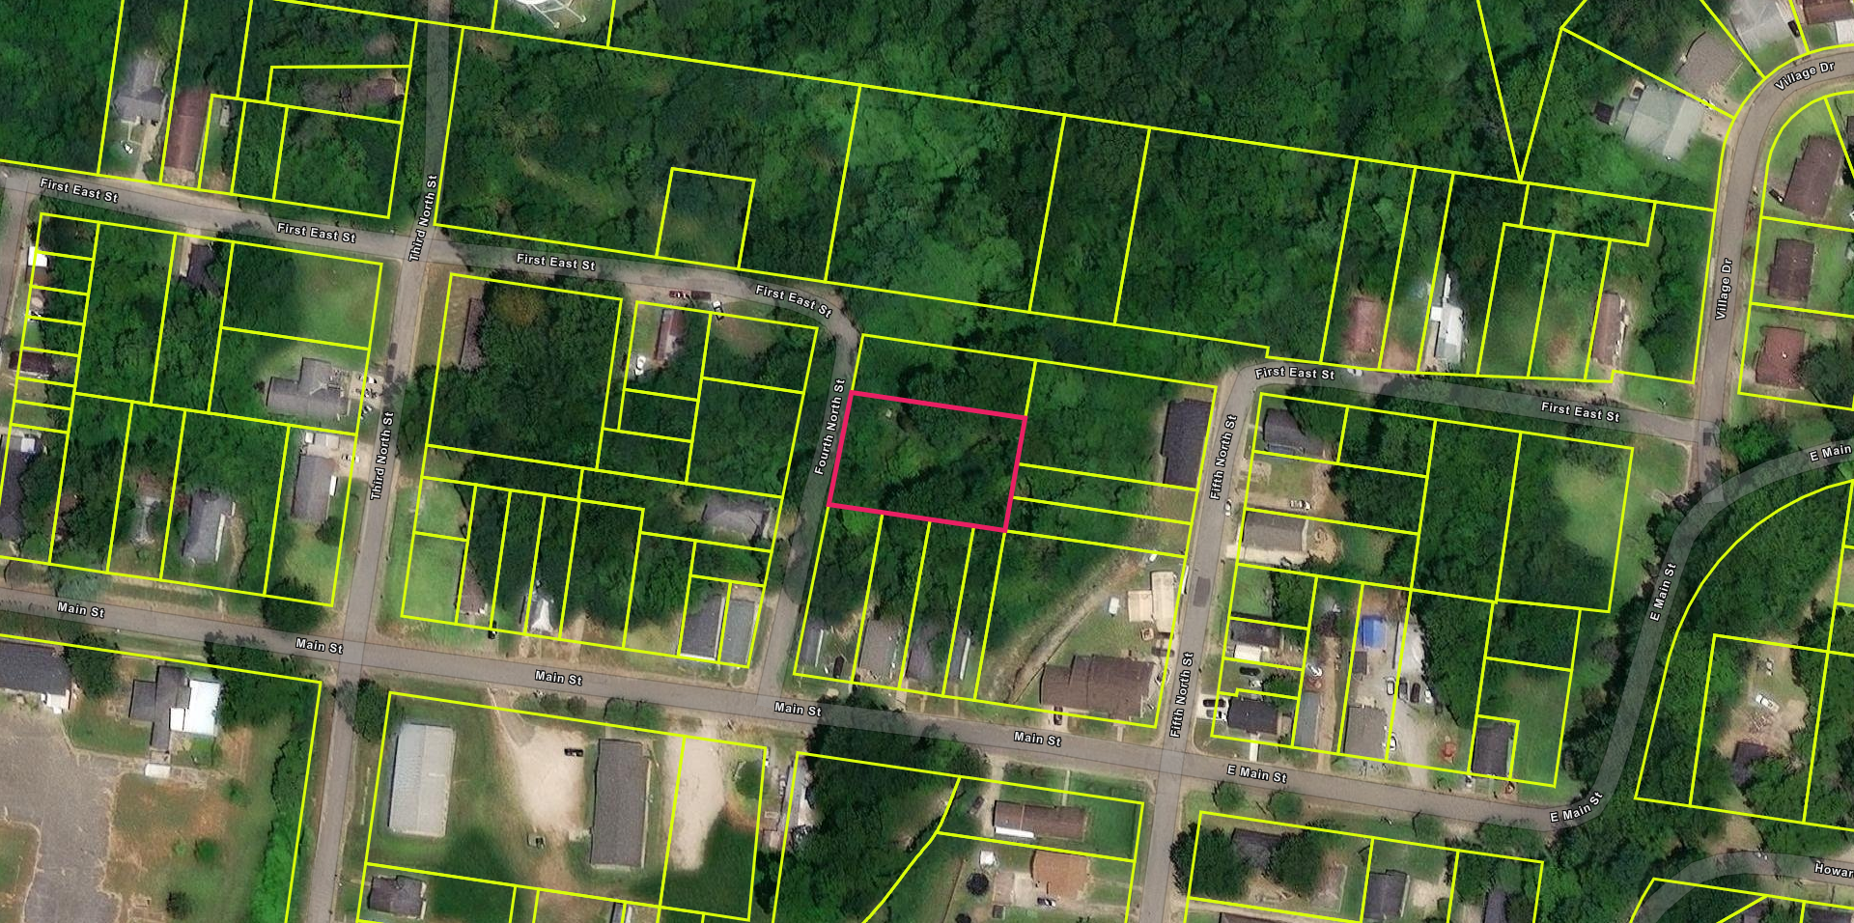Click the leftmost Main St label
This screenshot has width=1854, height=923.
pyautogui.click(x=80, y=609)
